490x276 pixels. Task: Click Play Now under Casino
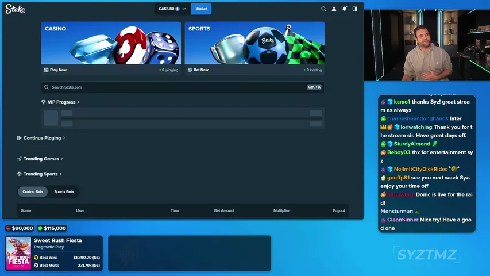(58, 70)
